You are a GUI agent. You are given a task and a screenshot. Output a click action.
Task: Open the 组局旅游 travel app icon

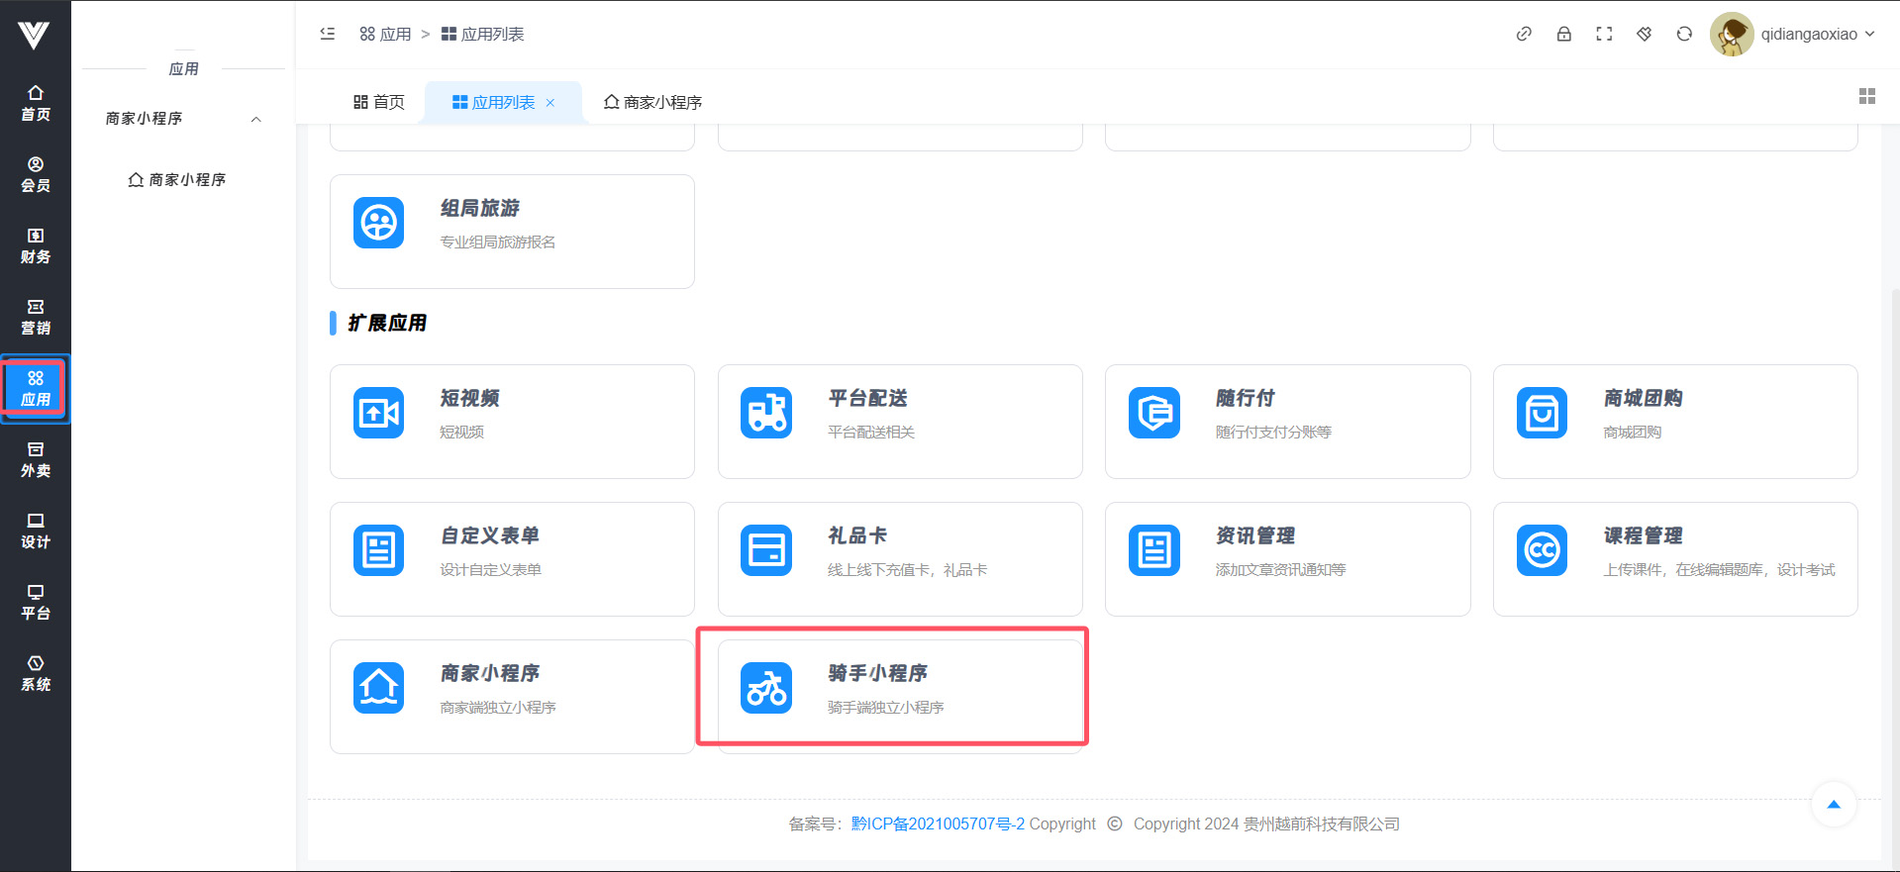pos(378,223)
